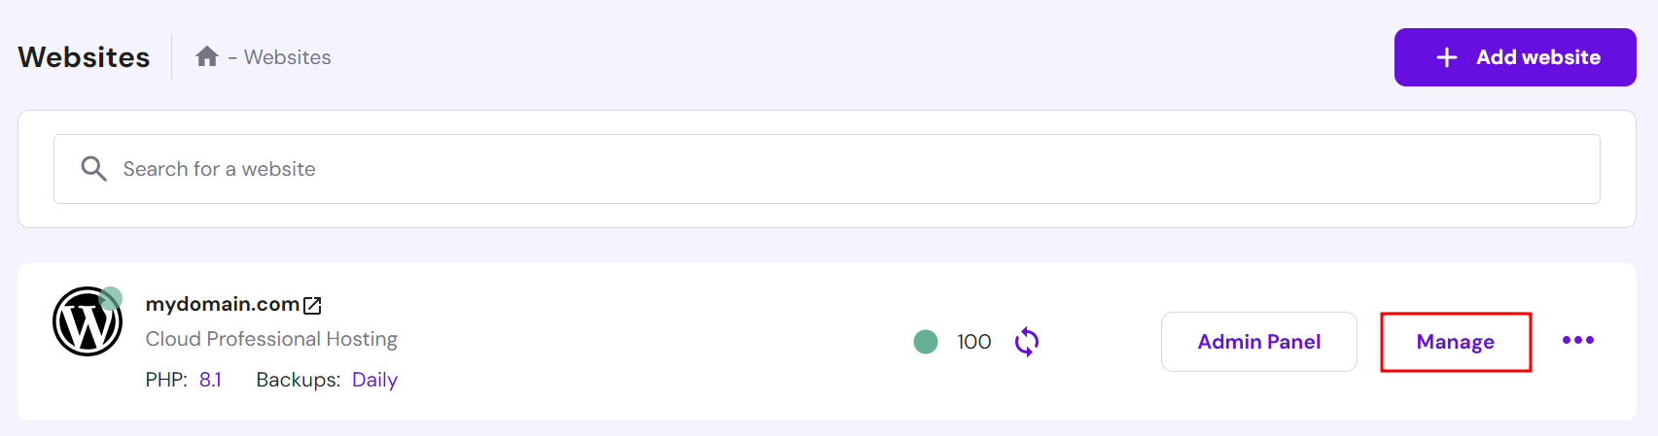Click the Daily backups link
The width and height of the screenshot is (1658, 436).
point(374,380)
